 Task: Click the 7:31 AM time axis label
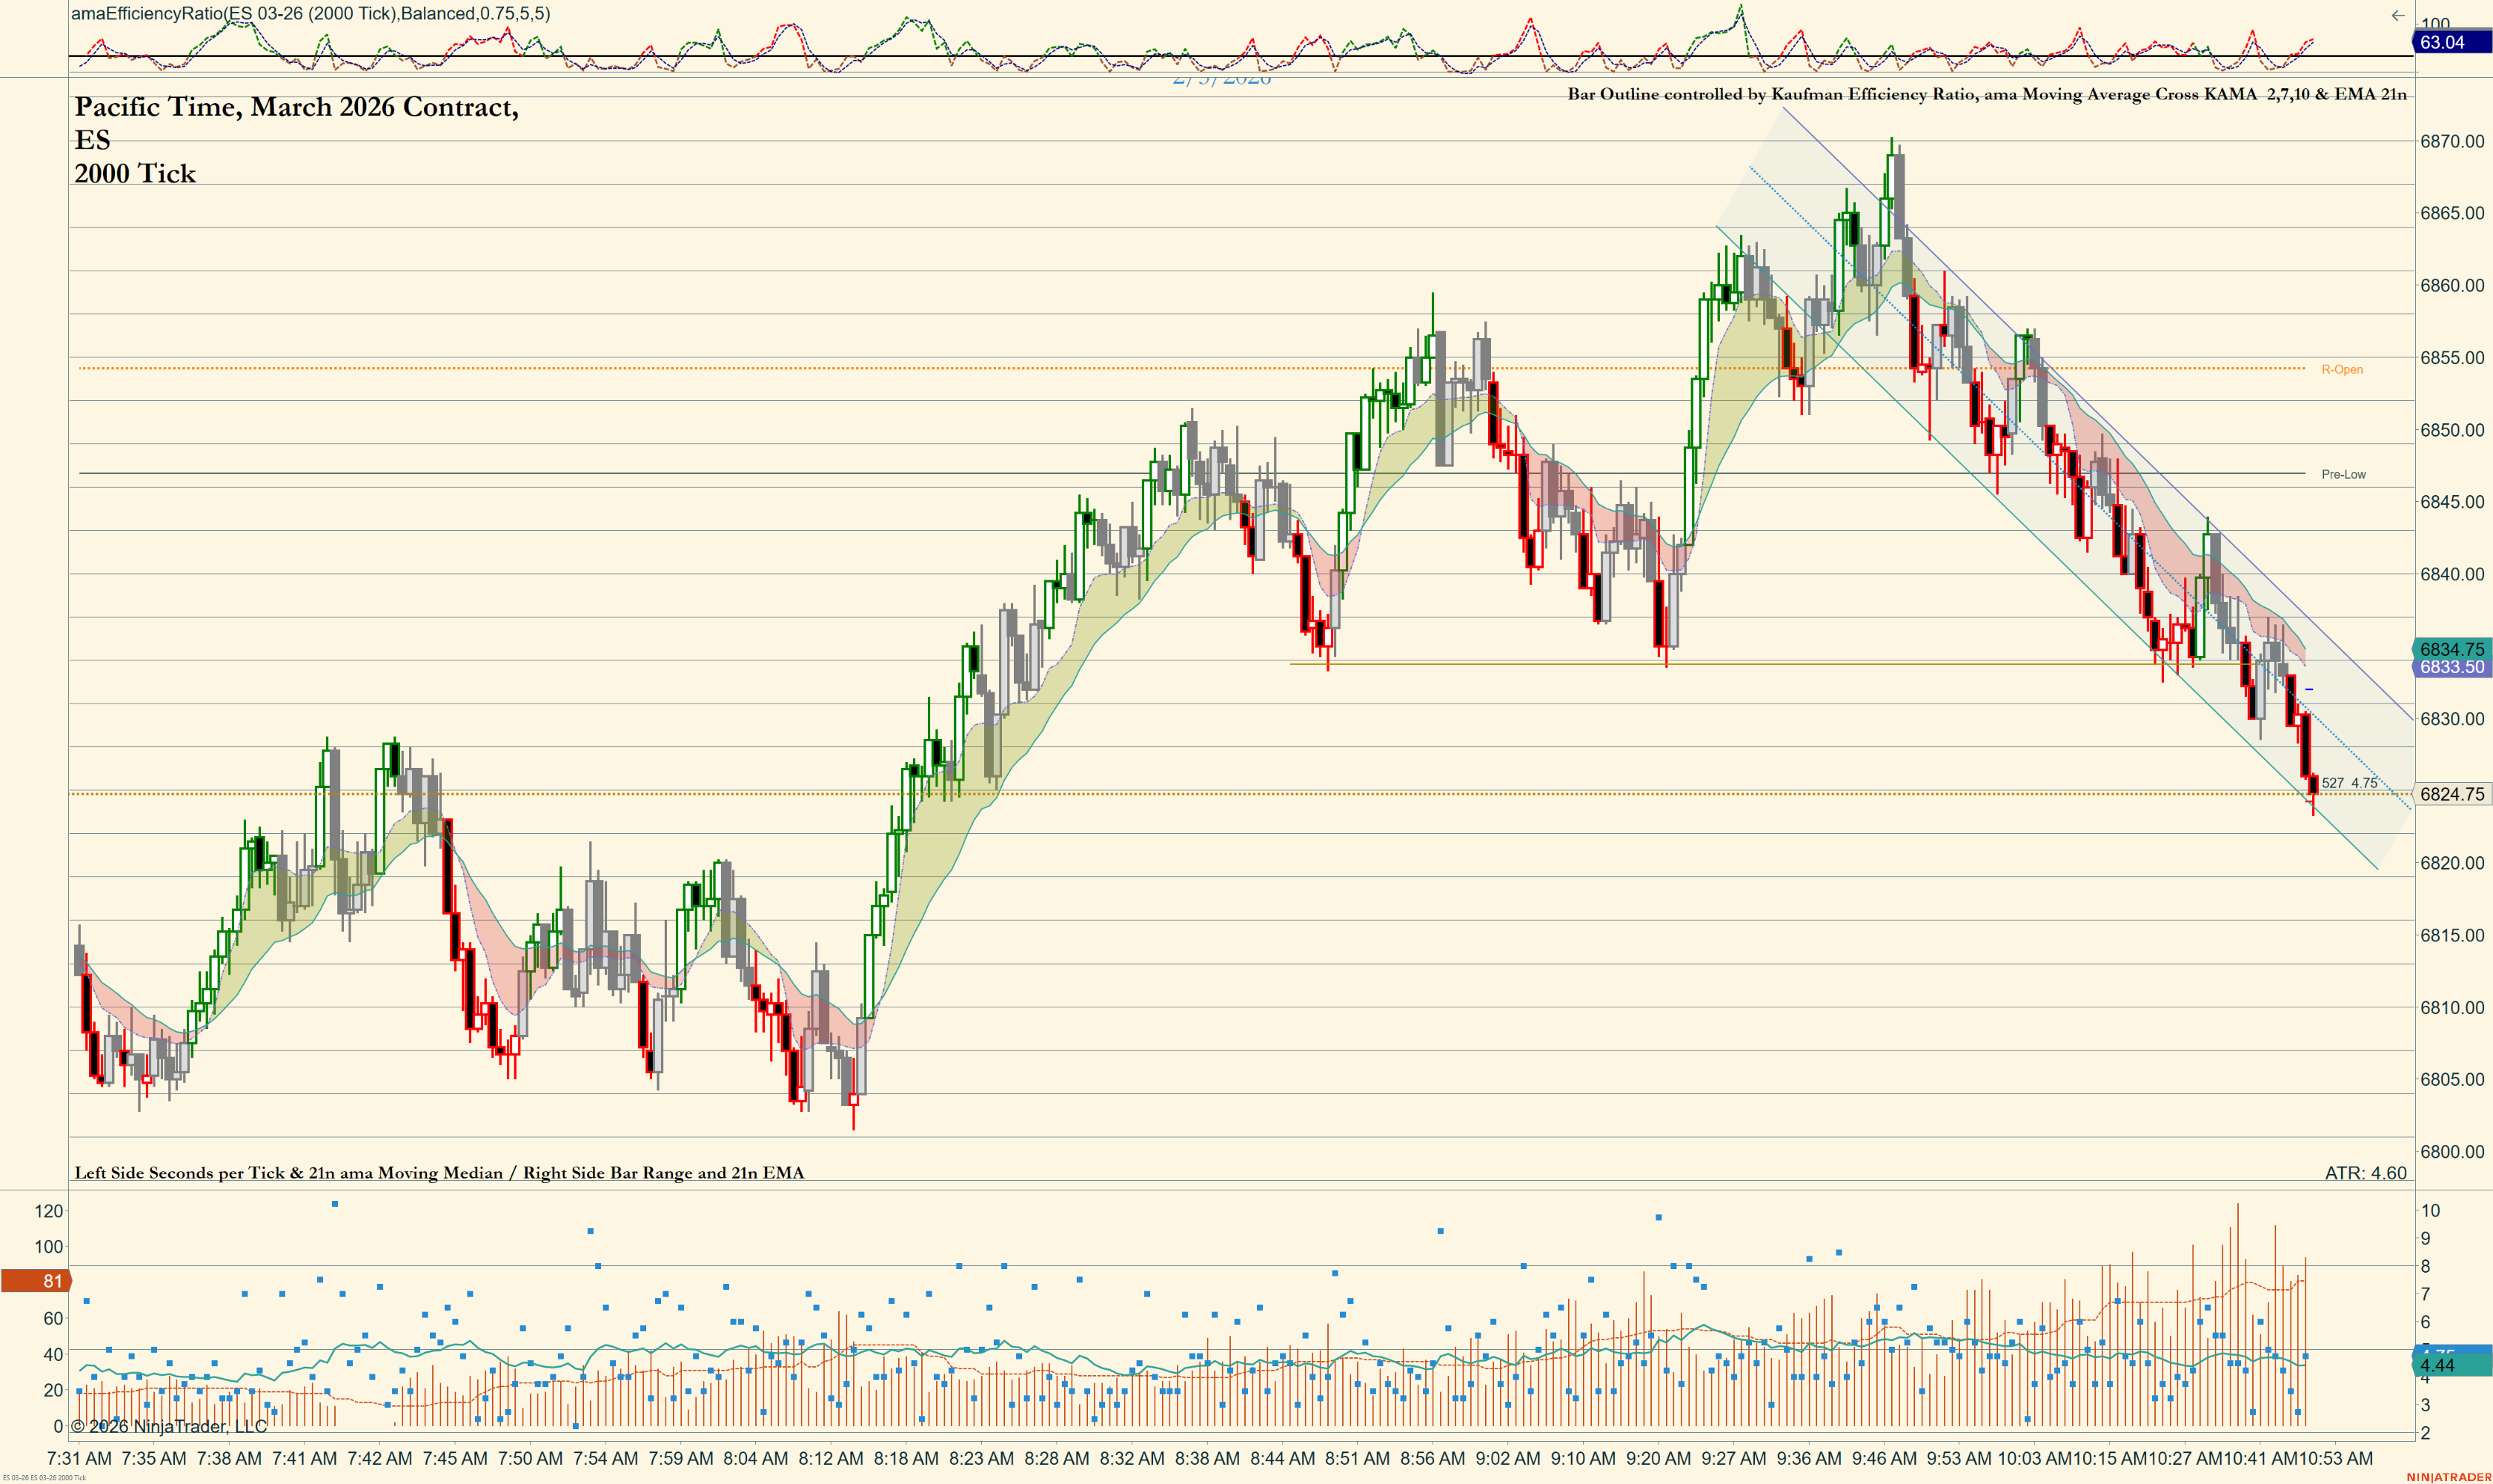[79, 1458]
